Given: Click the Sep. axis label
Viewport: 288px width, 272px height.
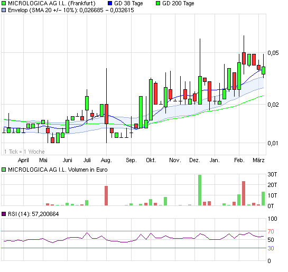Looking at the screenshot, I should [x=132, y=160].
